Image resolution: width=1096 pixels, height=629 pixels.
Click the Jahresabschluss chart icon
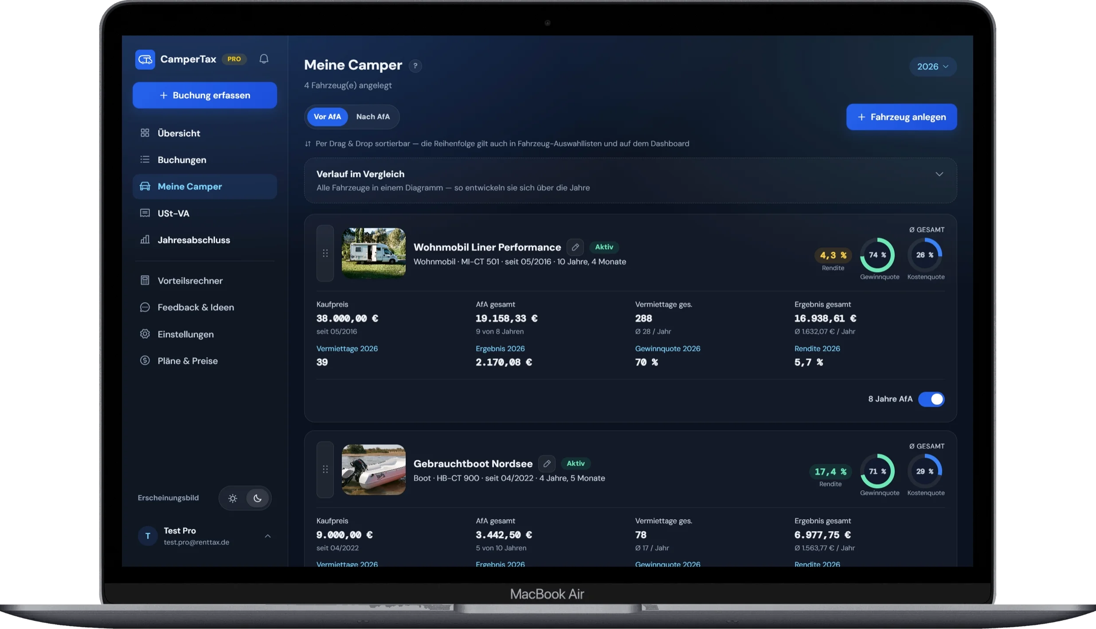pyautogui.click(x=145, y=240)
